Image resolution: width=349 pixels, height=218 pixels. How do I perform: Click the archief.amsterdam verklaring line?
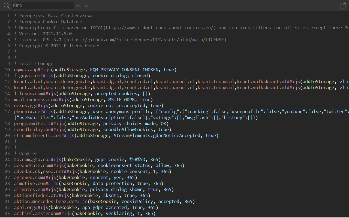(x=85, y=213)
